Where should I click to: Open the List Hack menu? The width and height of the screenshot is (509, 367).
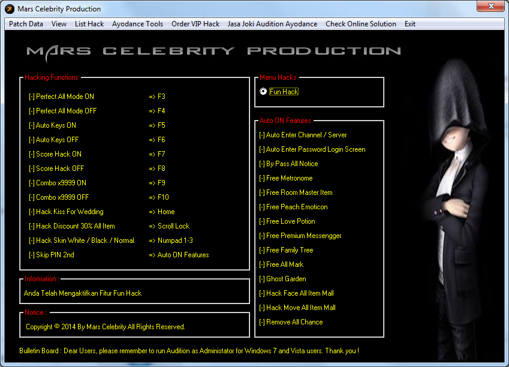[89, 24]
